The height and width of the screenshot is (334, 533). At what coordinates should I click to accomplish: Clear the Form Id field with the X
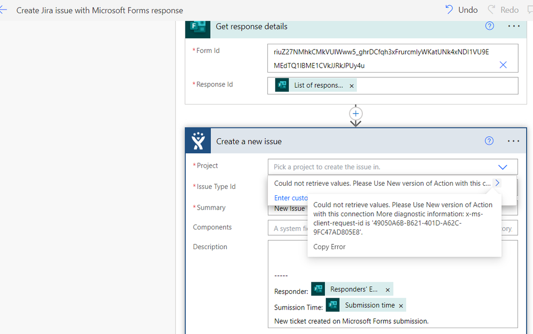pos(503,65)
